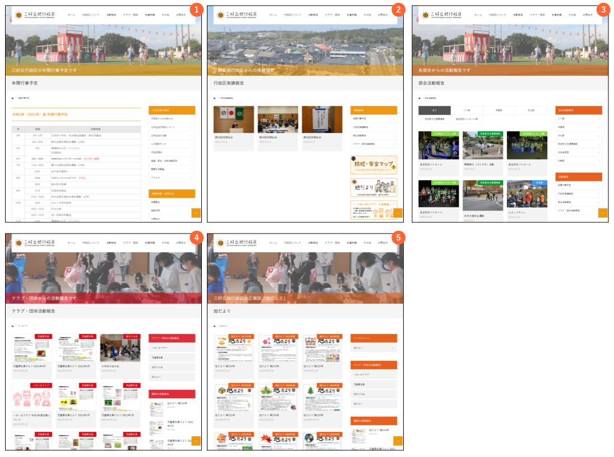Screen dimensions: 614x457
Task: Select the dark 全て filter tab
Action: click(x=434, y=111)
